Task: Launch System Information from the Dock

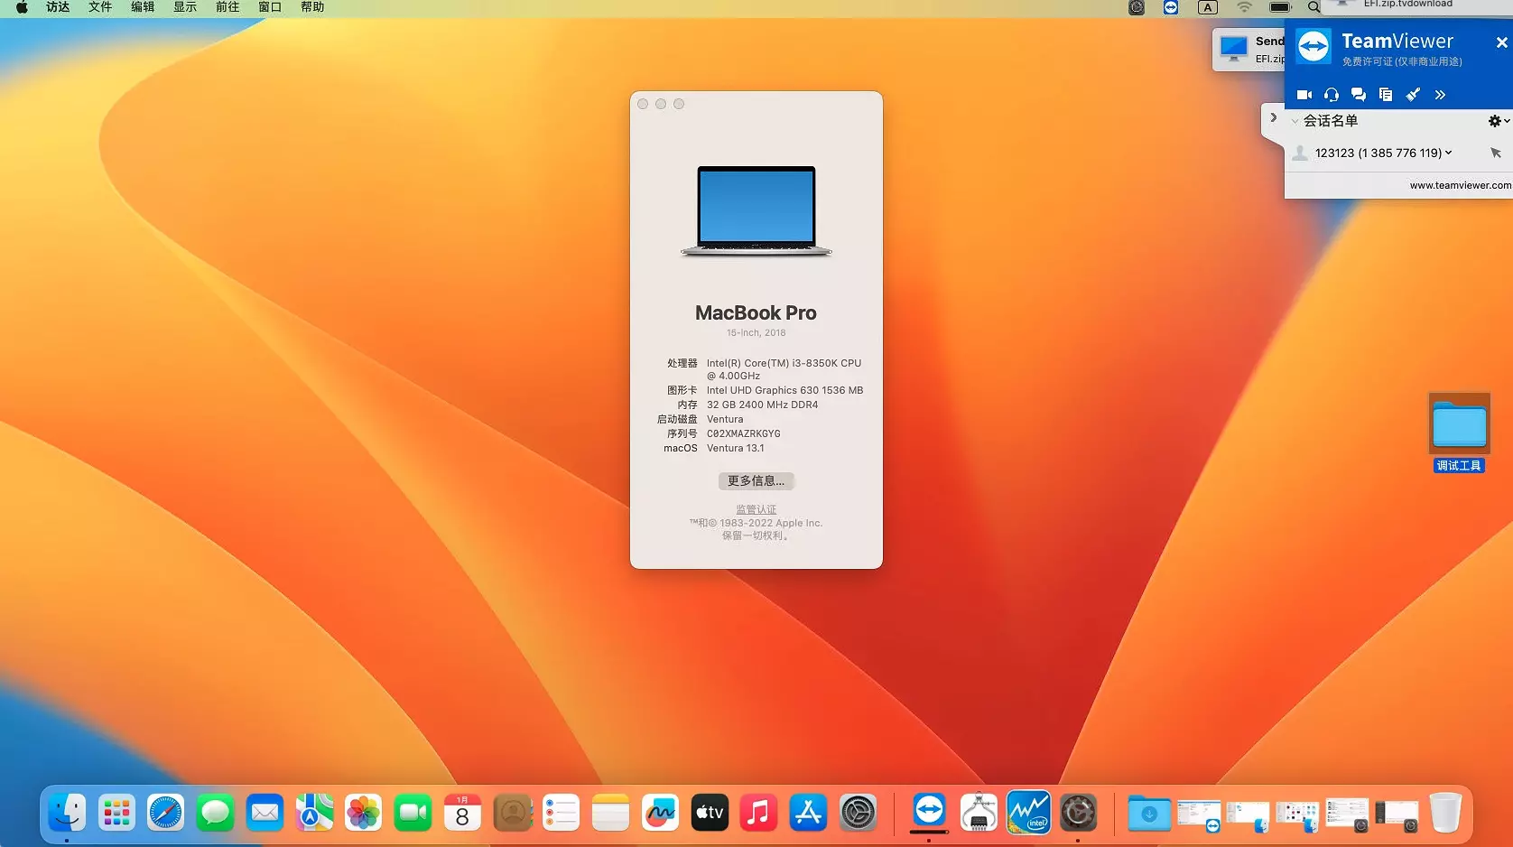Action: coord(979,814)
